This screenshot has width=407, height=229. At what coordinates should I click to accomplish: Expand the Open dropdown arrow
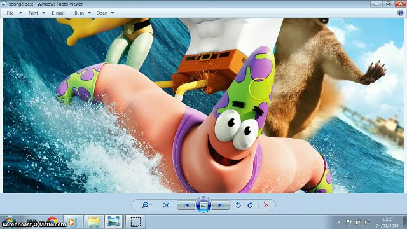click(x=113, y=13)
